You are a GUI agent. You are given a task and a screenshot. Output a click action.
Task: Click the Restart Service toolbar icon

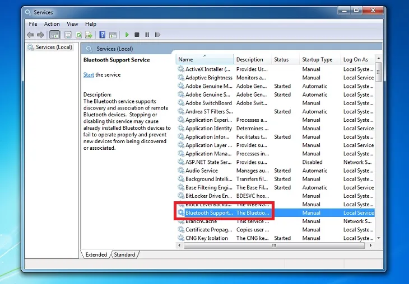point(157,35)
